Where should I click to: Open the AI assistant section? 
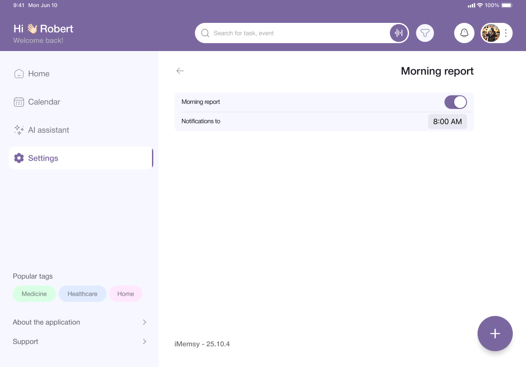[x=48, y=130]
